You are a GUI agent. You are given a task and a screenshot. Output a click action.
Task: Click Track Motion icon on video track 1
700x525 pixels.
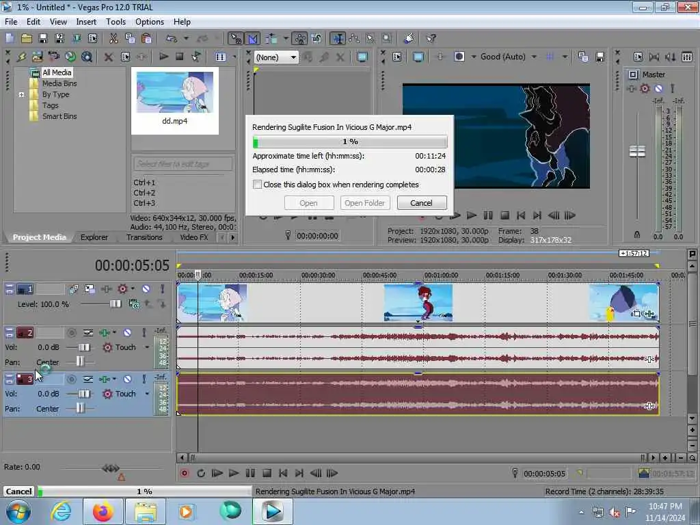coord(90,289)
